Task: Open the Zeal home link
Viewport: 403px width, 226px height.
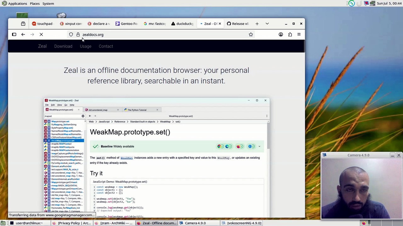Action: 42,46
